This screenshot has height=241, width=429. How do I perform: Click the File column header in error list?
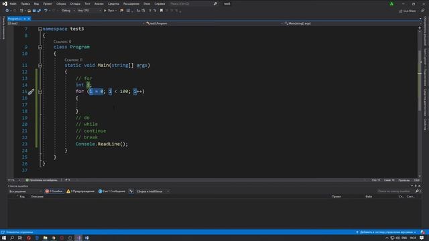(369, 196)
